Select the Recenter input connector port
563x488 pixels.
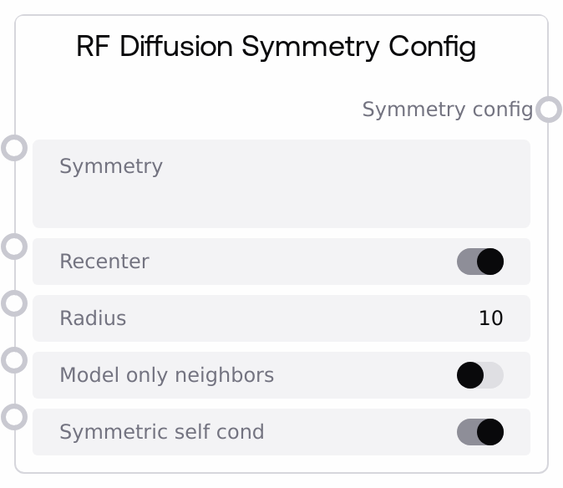pos(14,247)
